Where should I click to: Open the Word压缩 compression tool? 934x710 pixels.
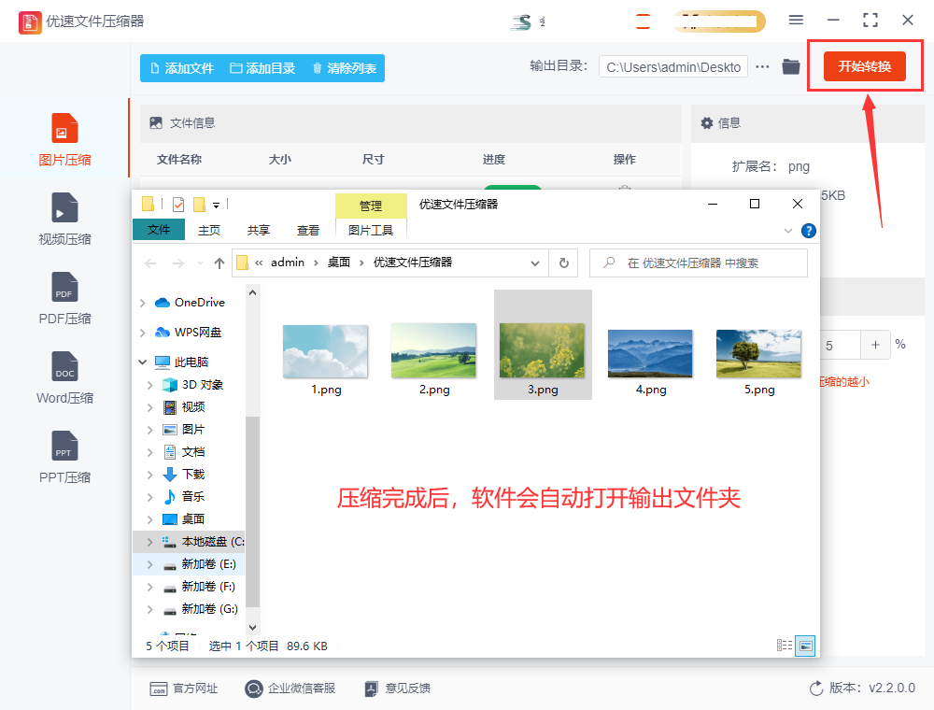[64, 366]
